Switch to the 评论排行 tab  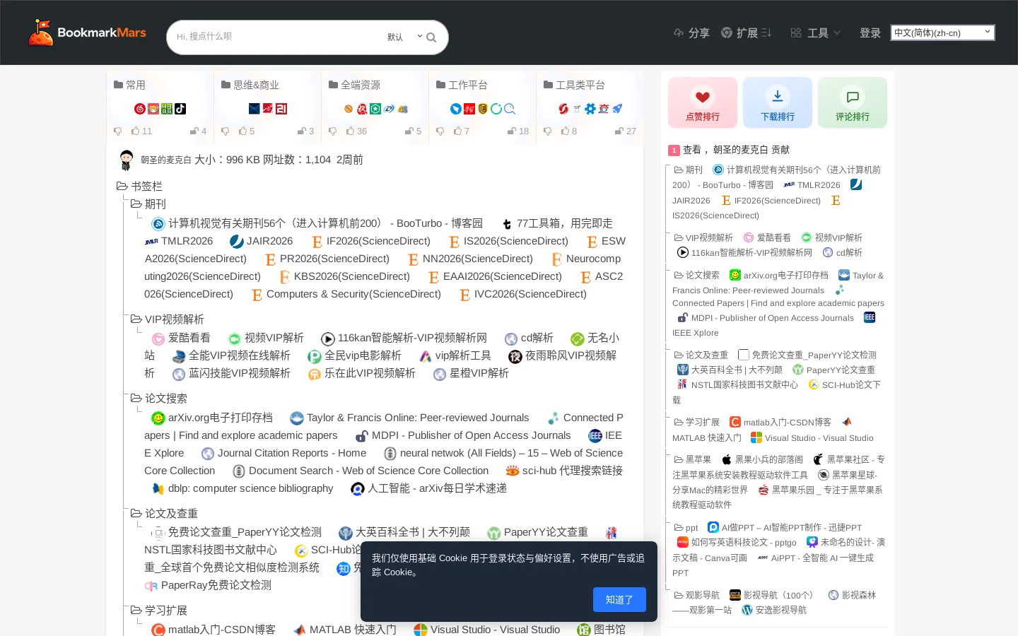click(x=853, y=102)
